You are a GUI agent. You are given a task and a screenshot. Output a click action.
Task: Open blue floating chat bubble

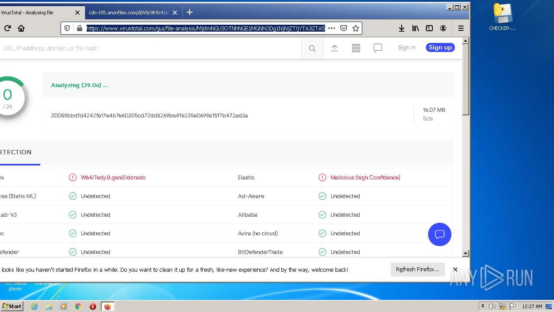[440, 234]
